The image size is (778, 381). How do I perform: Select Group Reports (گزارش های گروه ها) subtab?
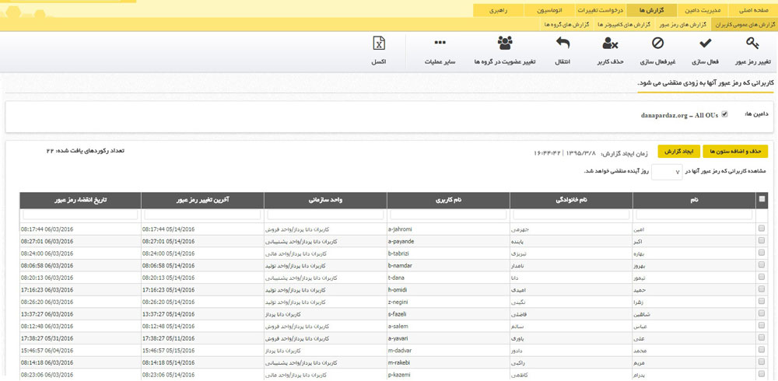point(566,24)
